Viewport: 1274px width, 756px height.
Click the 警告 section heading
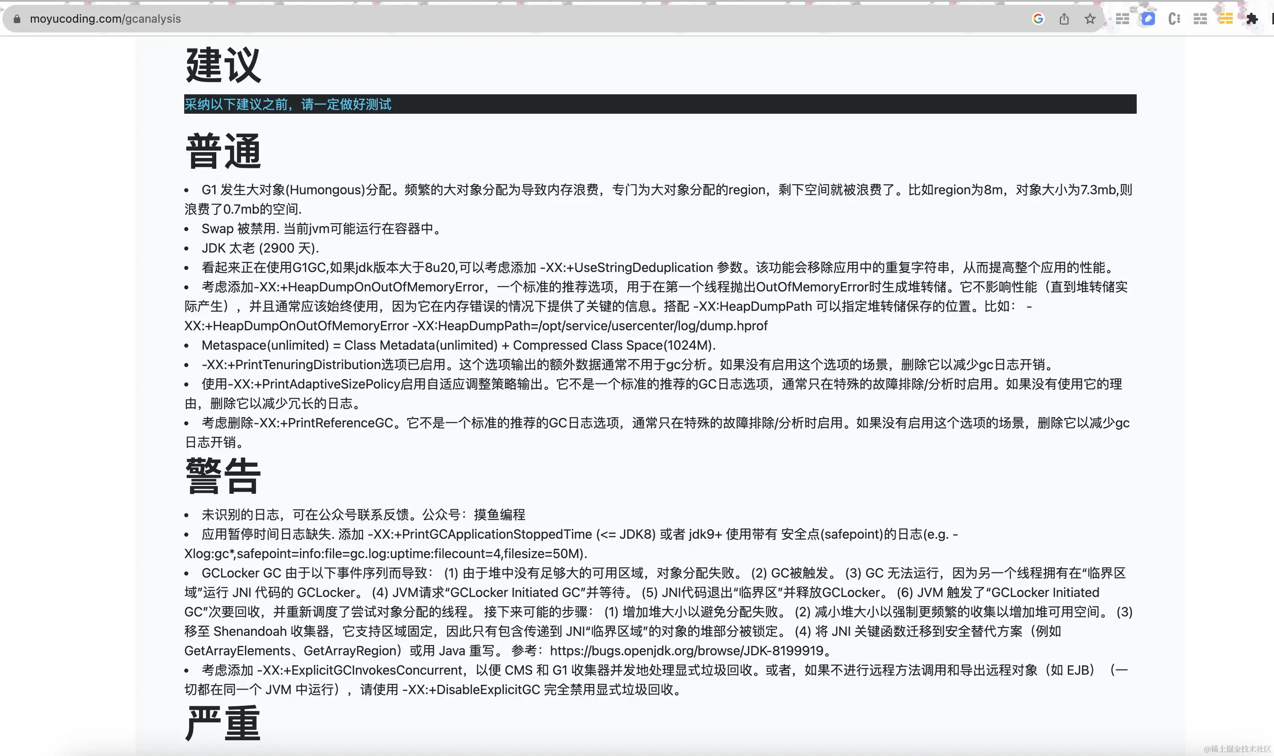coord(223,476)
